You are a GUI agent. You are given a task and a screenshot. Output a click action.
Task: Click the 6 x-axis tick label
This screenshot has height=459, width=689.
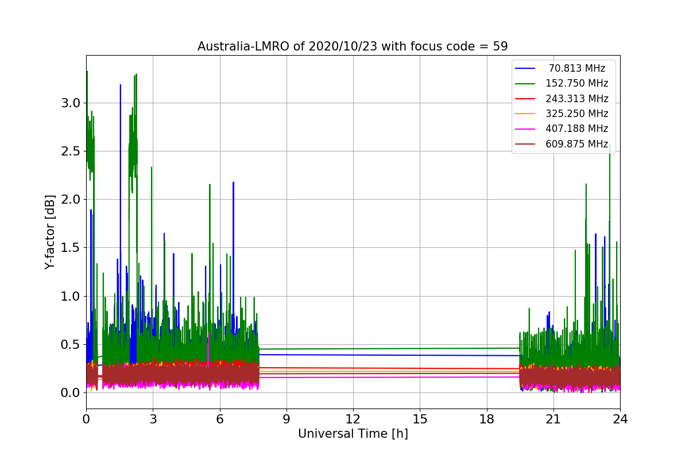[x=219, y=419]
